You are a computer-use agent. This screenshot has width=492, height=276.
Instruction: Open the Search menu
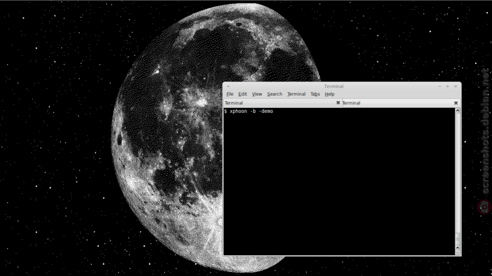point(274,94)
